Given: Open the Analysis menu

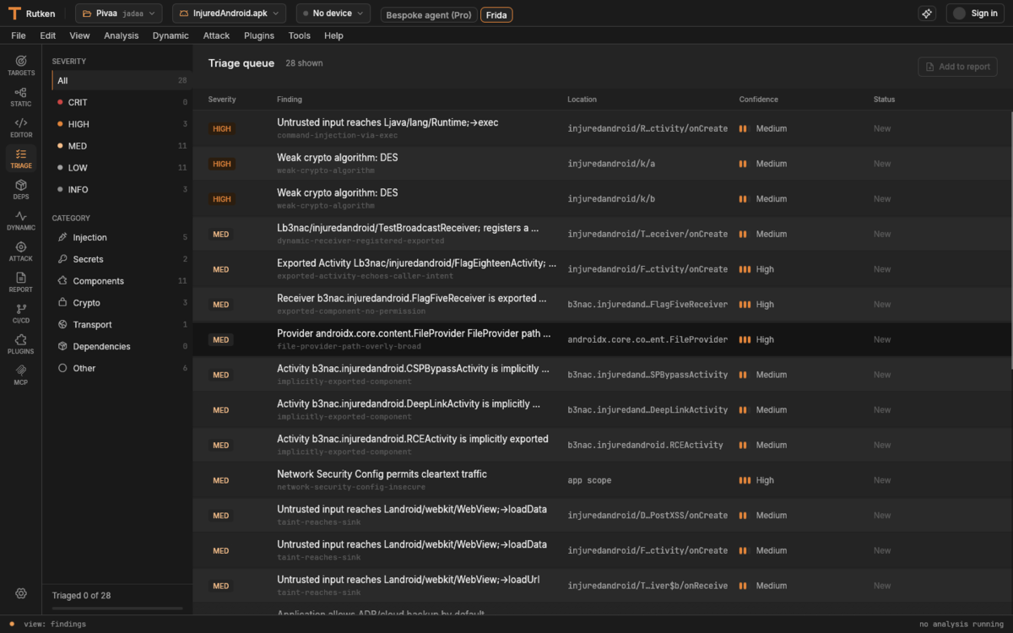Looking at the screenshot, I should pyautogui.click(x=122, y=35).
